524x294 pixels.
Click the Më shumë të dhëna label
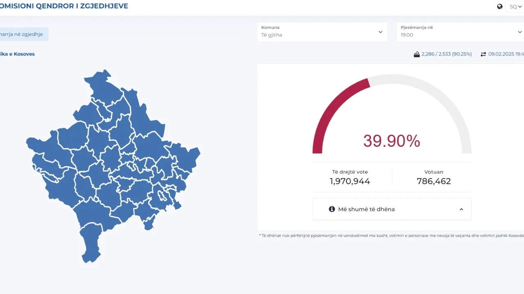[366, 209]
